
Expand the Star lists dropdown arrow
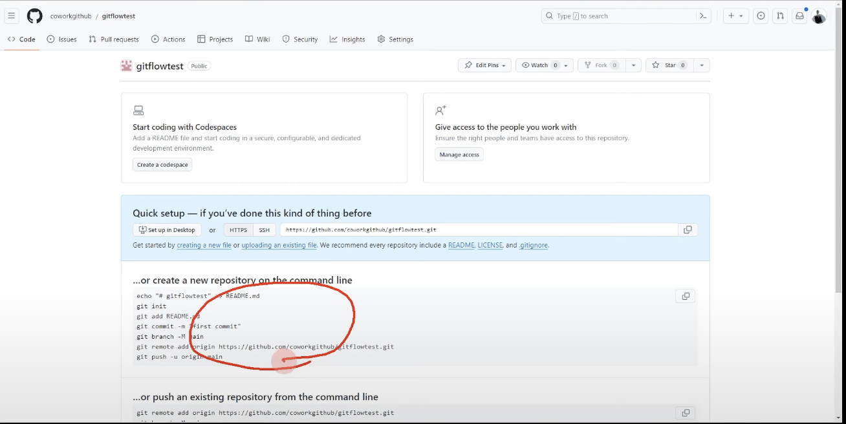702,65
